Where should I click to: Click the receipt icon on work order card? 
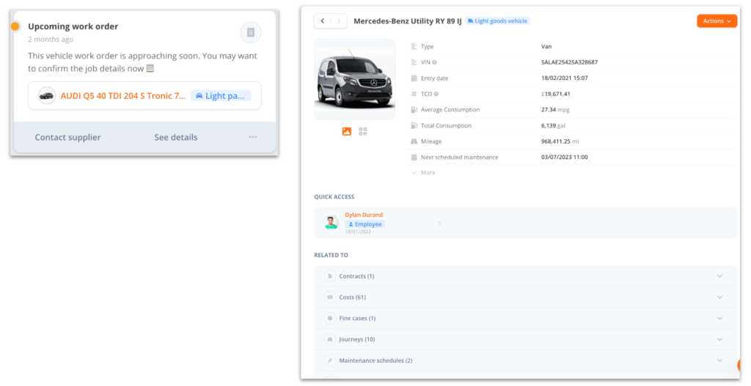coord(251,32)
